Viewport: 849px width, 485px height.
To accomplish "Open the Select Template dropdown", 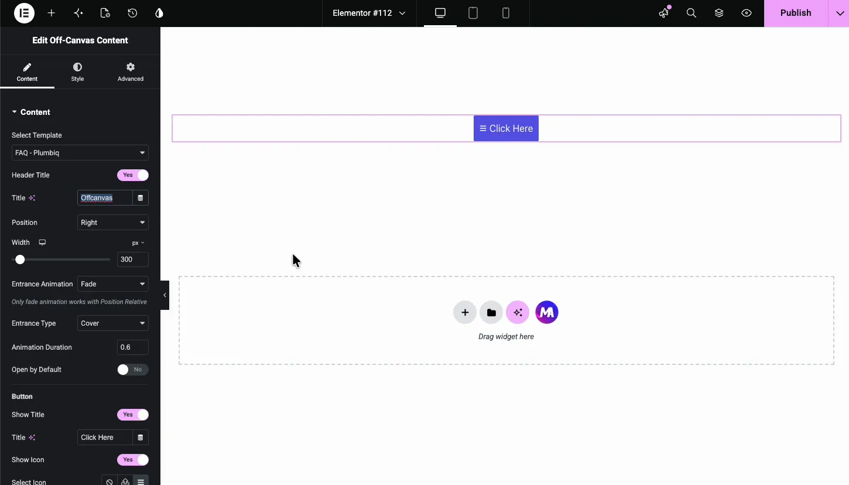I will [x=80, y=153].
